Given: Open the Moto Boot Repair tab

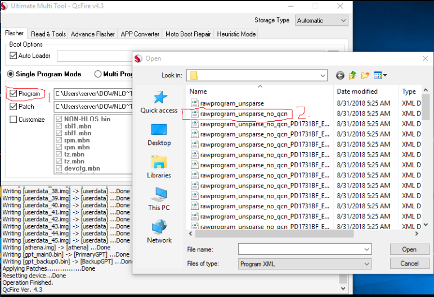Looking at the screenshot, I should [188, 34].
